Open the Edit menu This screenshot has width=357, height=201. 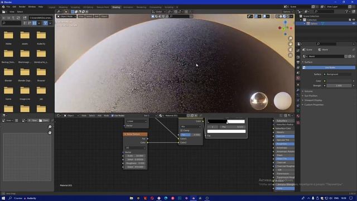(x=15, y=7)
